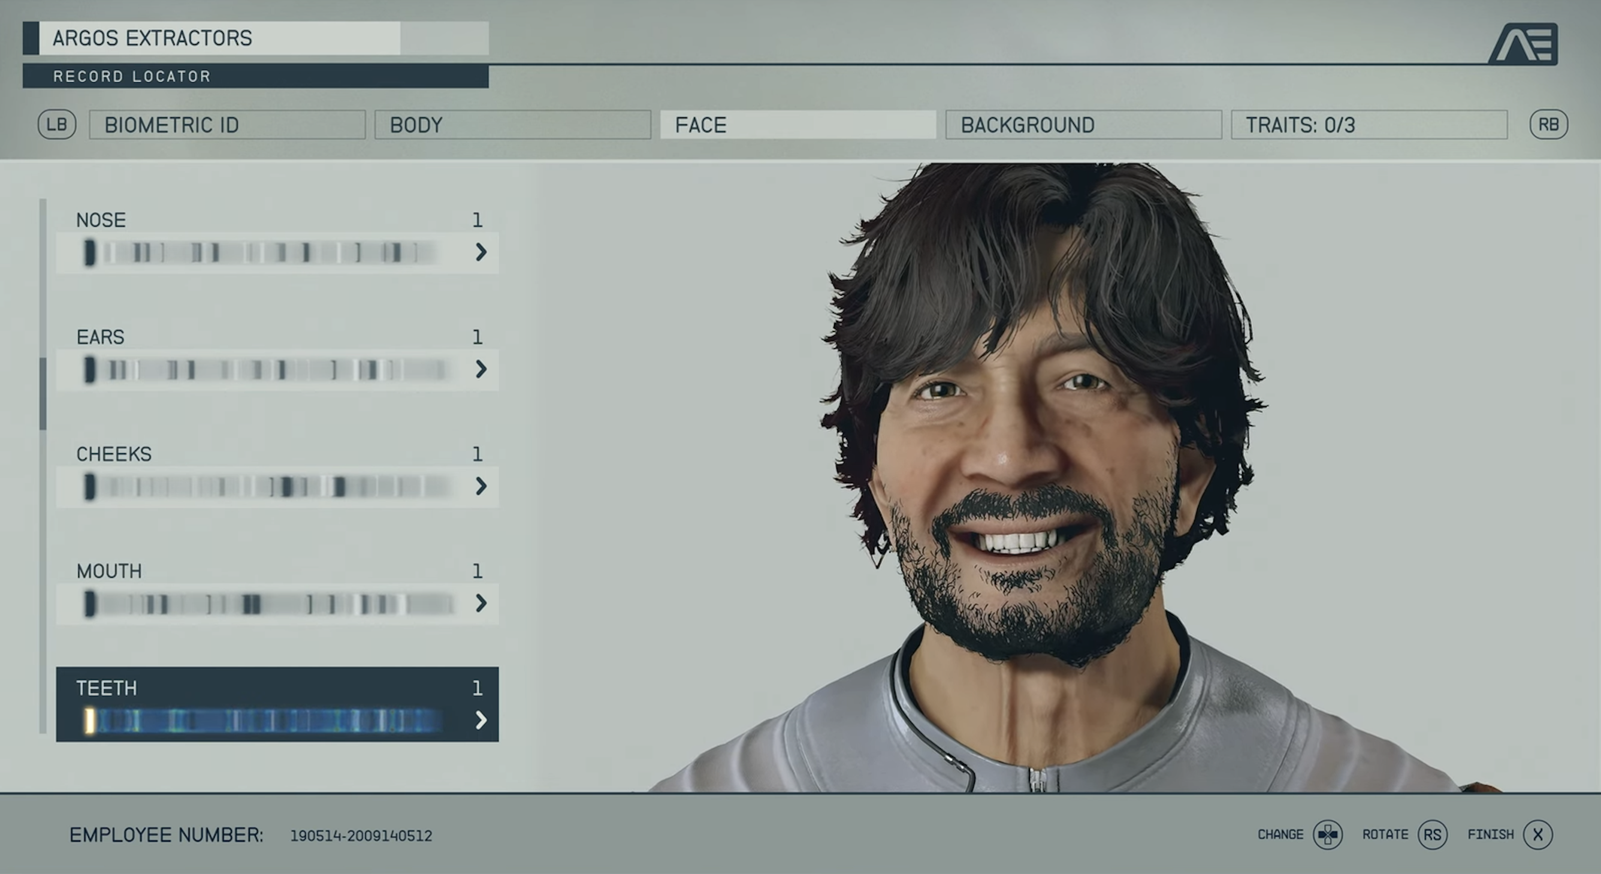Viewport: 1601px width, 874px height.
Task: Advance Teeth option with right chevron
Action: point(481,720)
